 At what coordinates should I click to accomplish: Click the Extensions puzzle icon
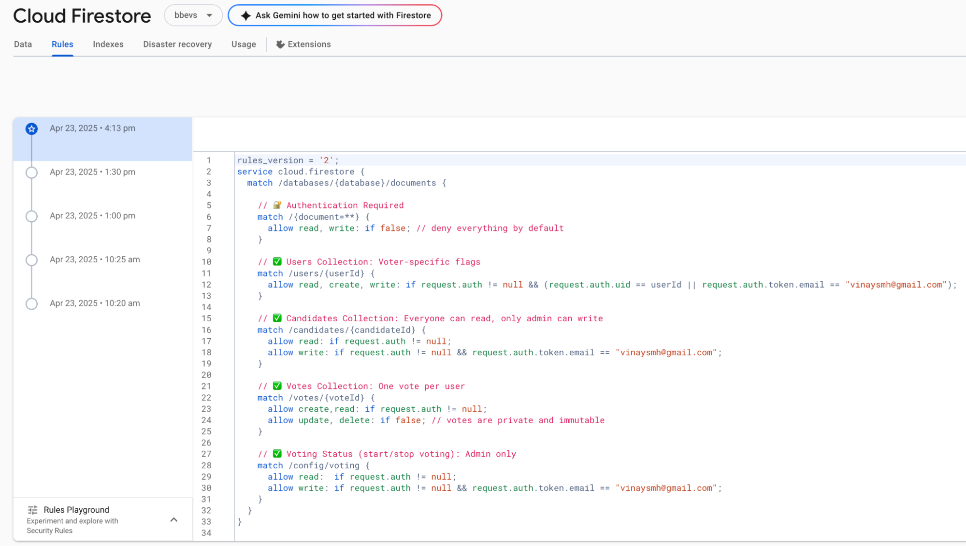tap(280, 44)
